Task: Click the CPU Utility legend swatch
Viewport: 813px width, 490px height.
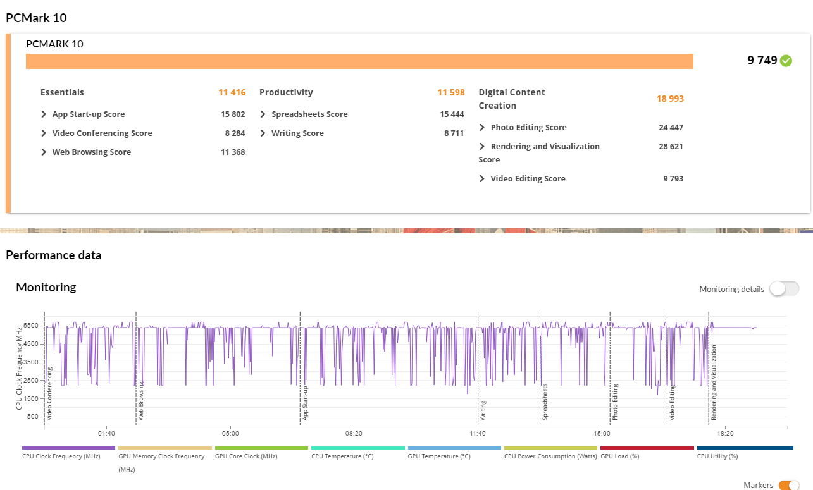Action: pos(745,448)
